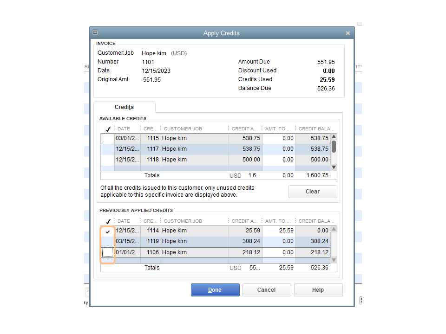Check previously applied credit 1119
Viewport: 446px width, 334px height.
point(108,241)
